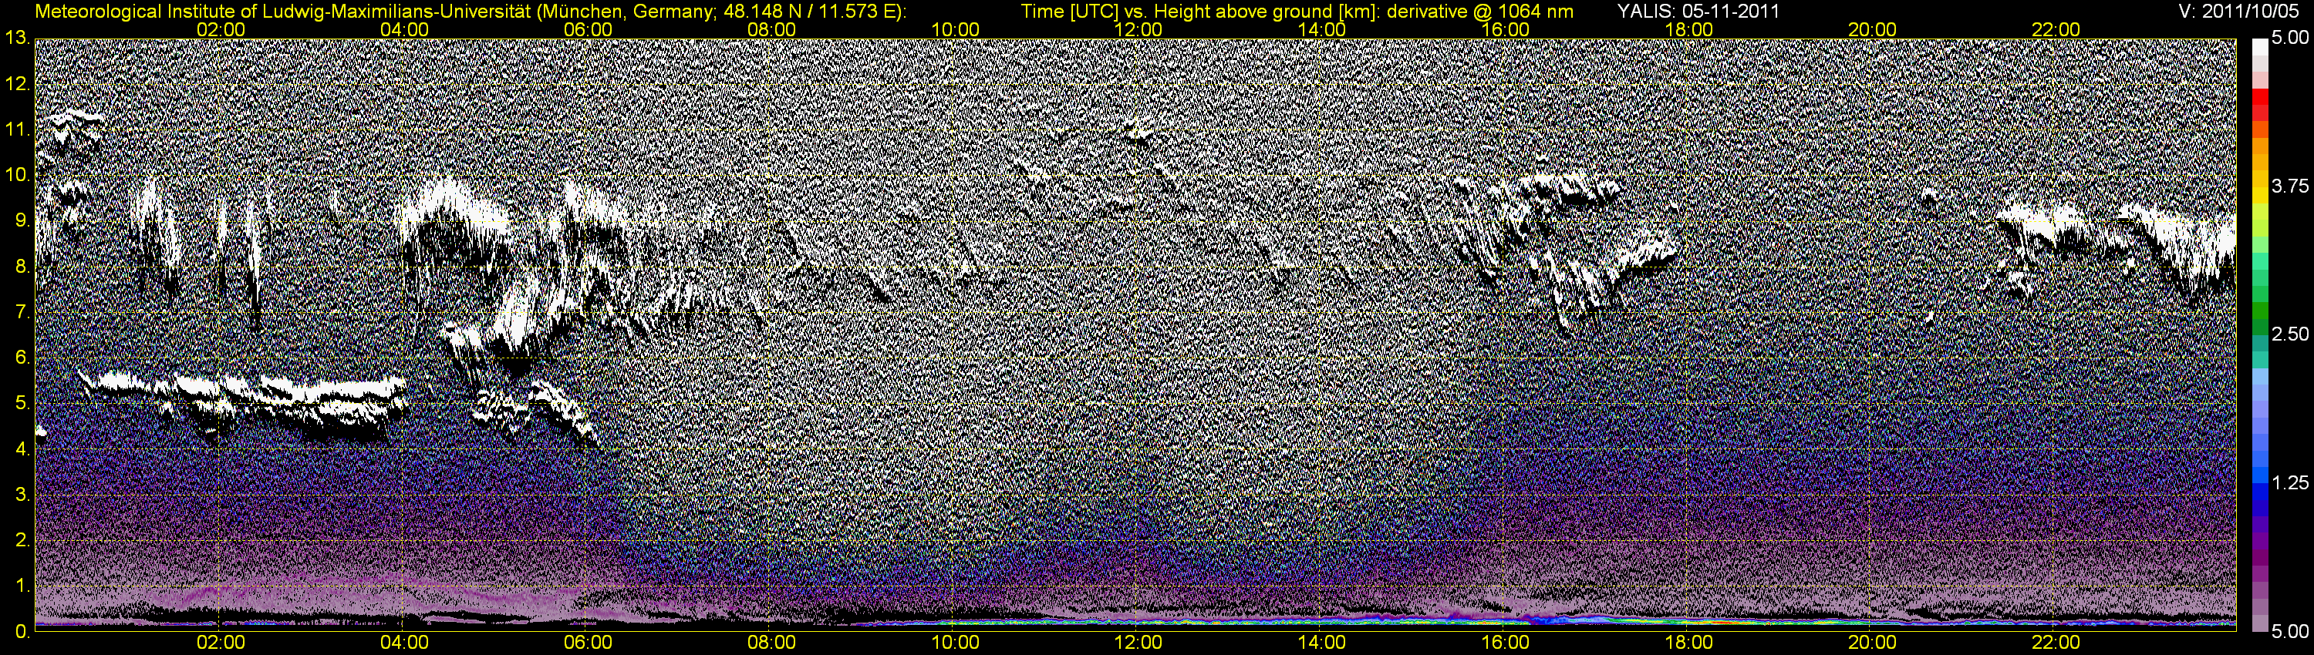
Task: Click the 7 km height axis label
Action: pos(22,312)
